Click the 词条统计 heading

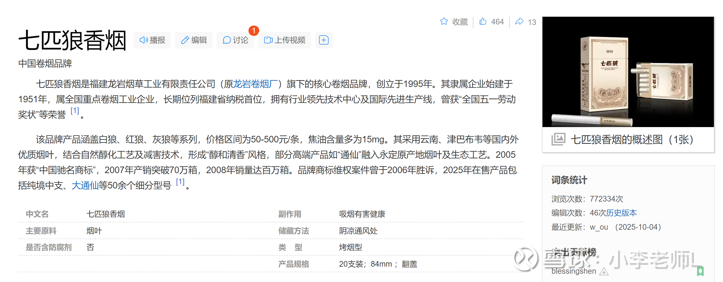pos(569,180)
